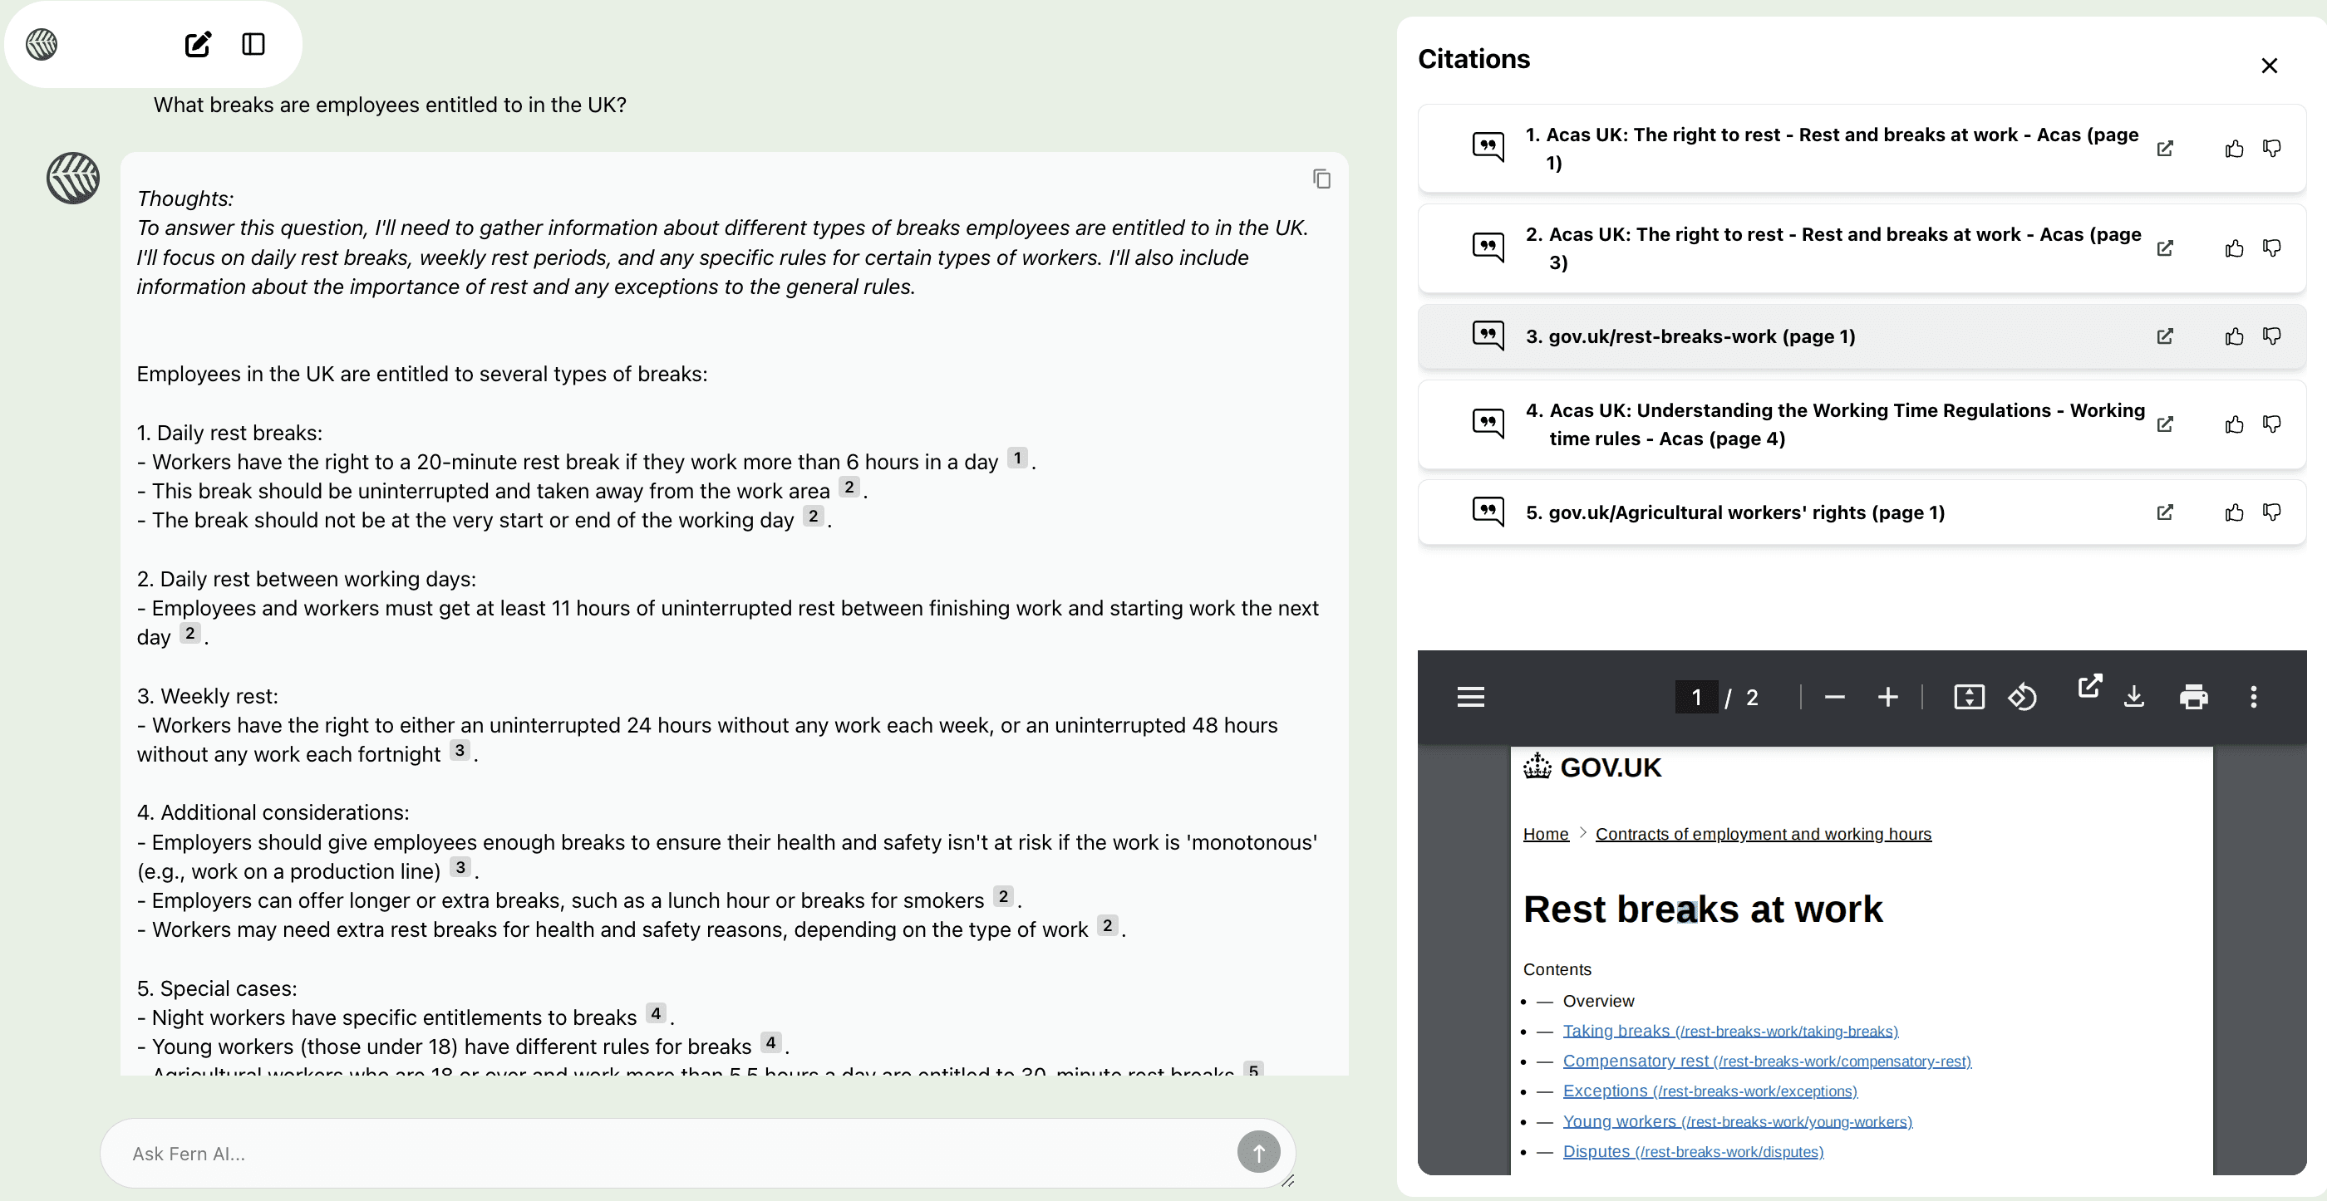Viewport: 2327px width, 1201px height.
Task: Toggle the sidebar panel icon
Action: 253,44
